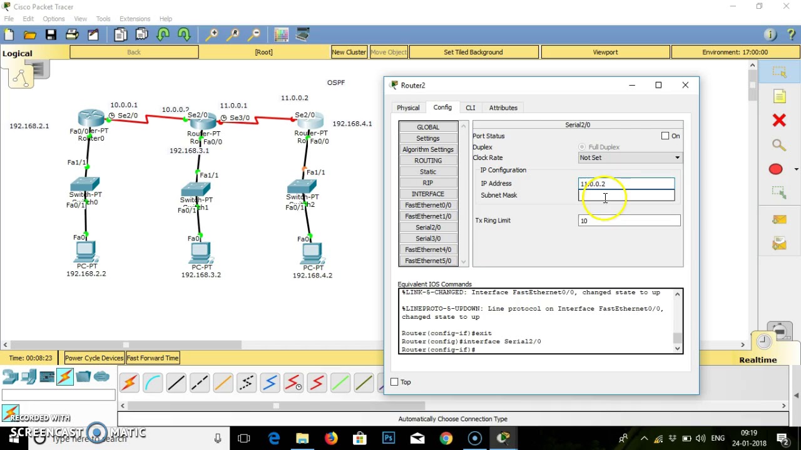This screenshot has width=801, height=450.
Task: Choose copper cross-over dashed cable
Action: (200, 382)
